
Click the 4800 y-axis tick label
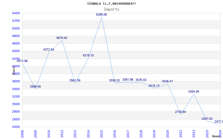pyautogui.click(x=16, y=36)
